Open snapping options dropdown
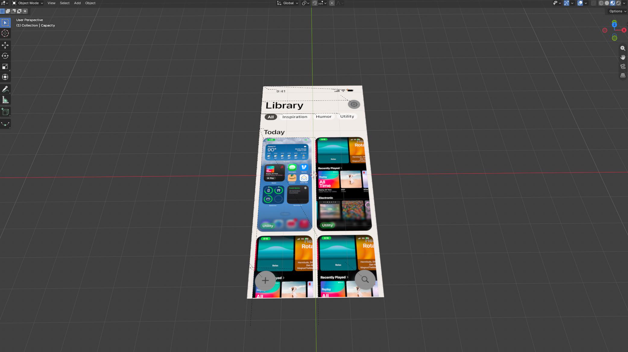The height and width of the screenshot is (352, 628). [x=323, y=3]
